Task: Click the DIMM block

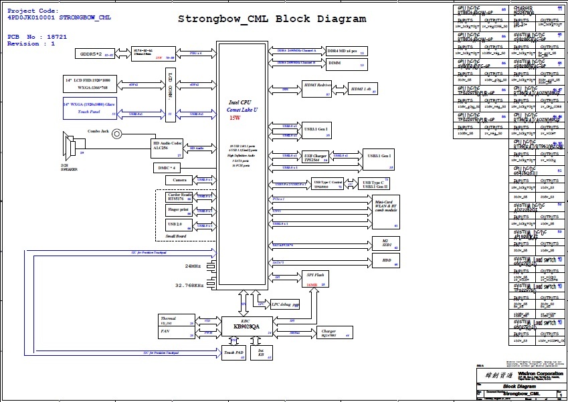Action: click(x=347, y=64)
